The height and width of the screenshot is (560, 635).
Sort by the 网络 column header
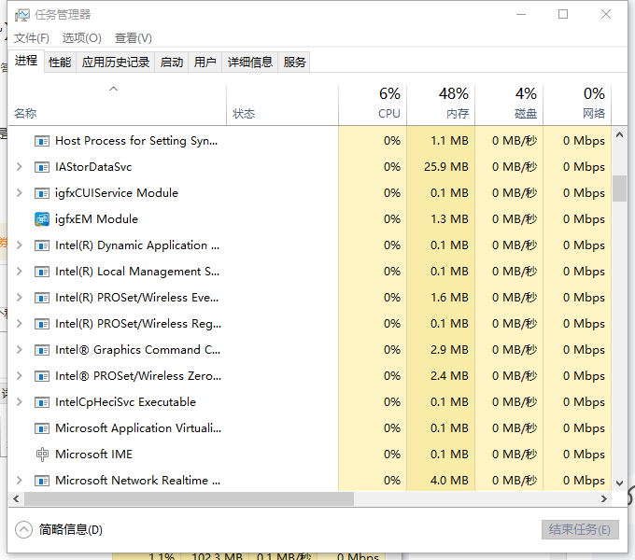[x=577, y=105]
